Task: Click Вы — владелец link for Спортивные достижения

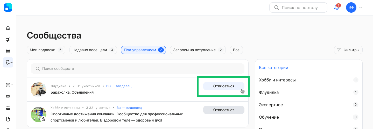Action: tap(129, 108)
